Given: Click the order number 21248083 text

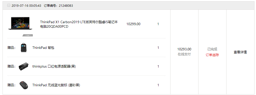Looking at the screenshot, I should 66,6.
